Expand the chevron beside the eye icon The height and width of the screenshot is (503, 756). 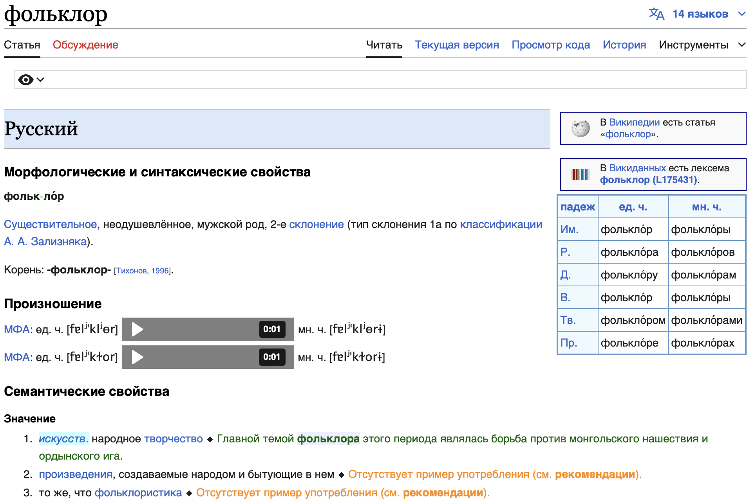pos(40,80)
